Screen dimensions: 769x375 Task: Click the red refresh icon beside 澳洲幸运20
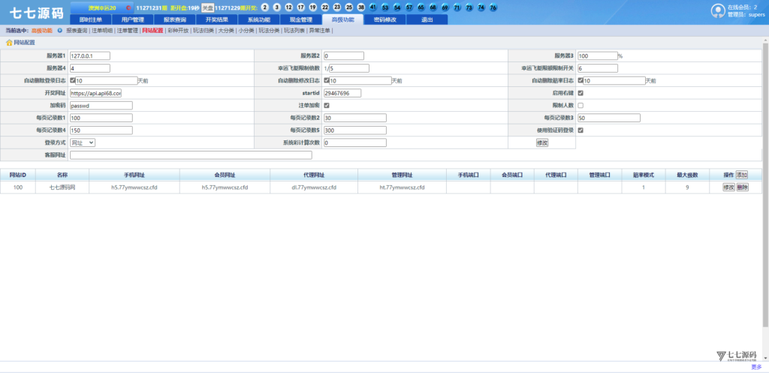tap(128, 7)
